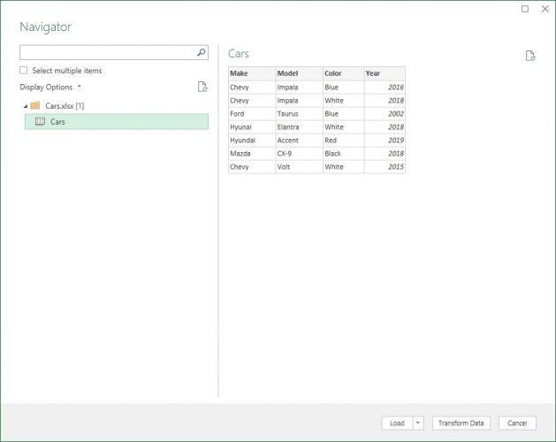Click the Black color cell
Viewport: 556px width, 442px height.
point(343,154)
